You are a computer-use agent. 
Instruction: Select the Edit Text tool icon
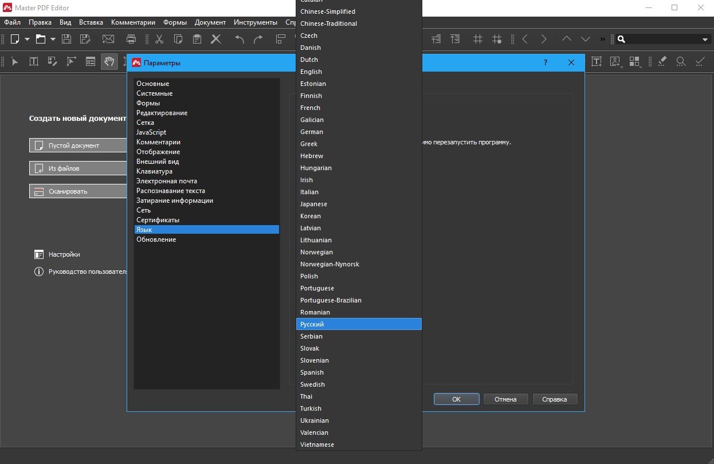[x=34, y=61]
